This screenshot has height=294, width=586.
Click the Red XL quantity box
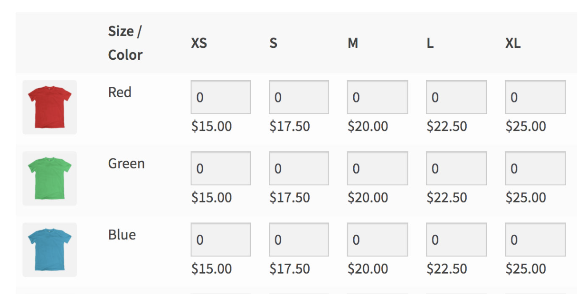click(x=535, y=97)
